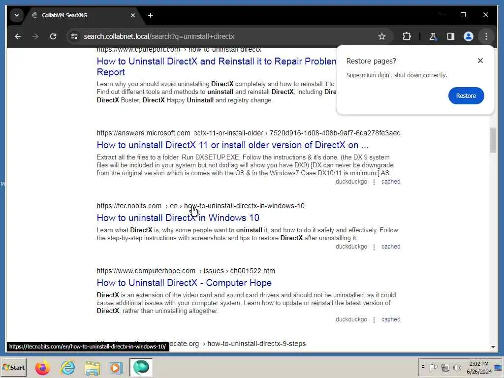This screenshot has width=504, height=378.
Task: Show hidden system tray icons
Action: (423, 367)
